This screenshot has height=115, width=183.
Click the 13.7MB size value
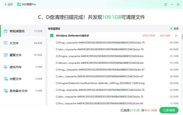click(174, 103)
